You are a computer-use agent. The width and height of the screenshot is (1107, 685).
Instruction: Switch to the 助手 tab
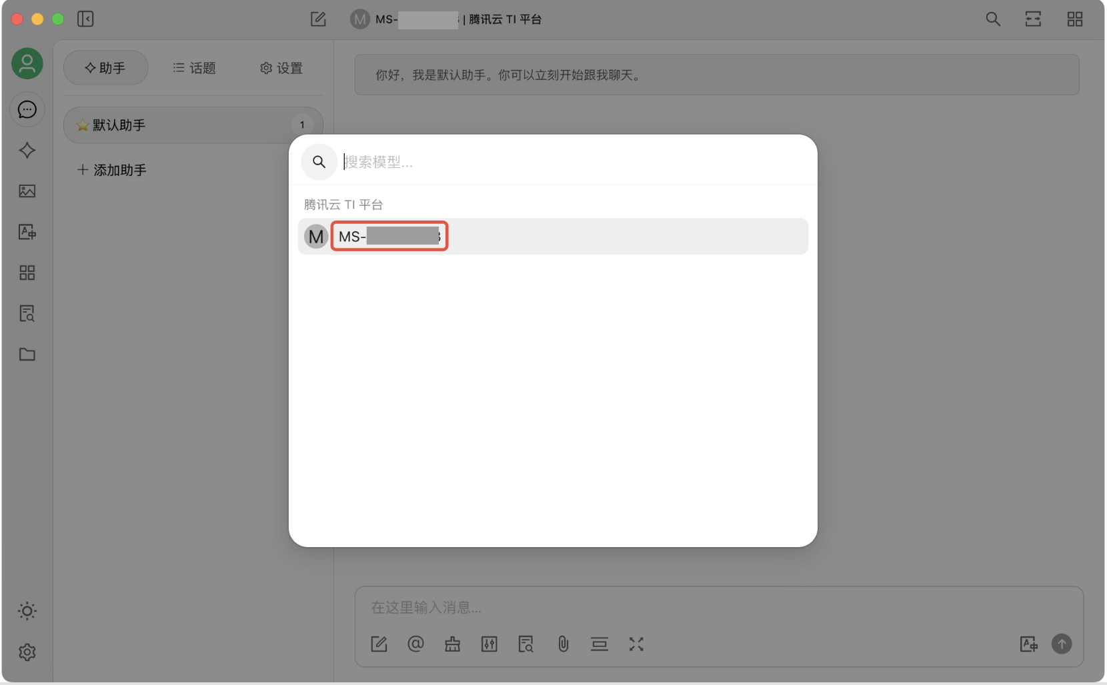click(x=105, y=68)
